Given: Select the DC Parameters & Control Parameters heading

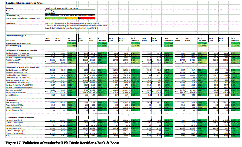Looking at the screenshot, I should click(x=20, y=118).
